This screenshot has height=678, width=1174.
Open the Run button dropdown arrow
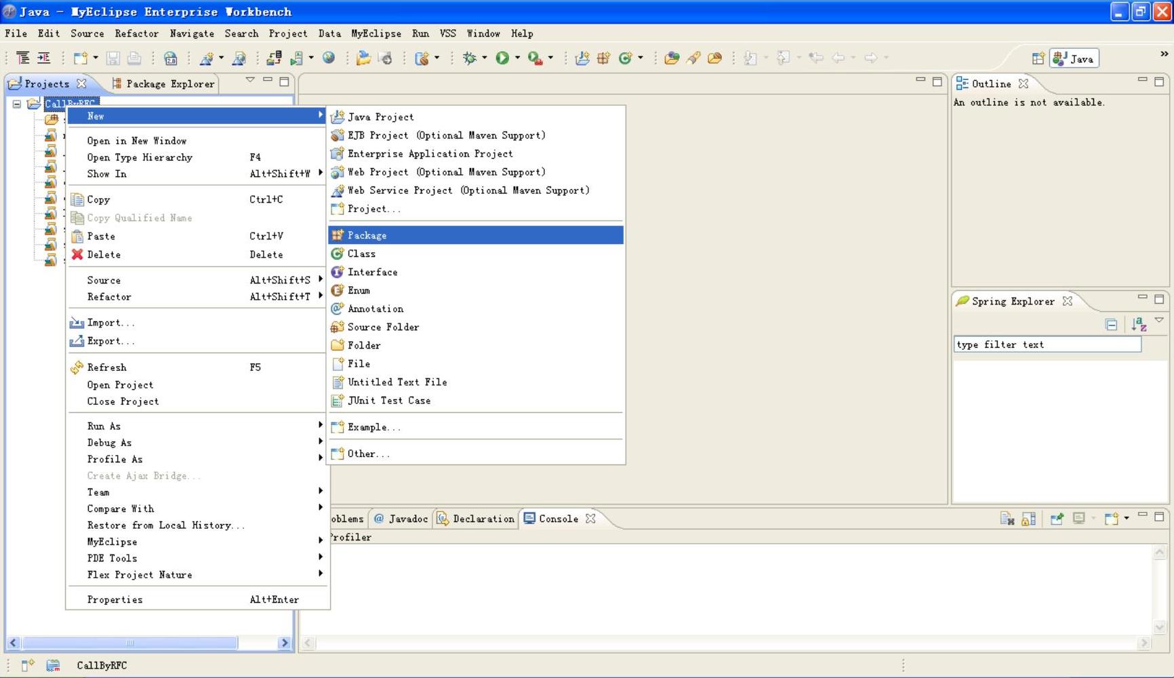(517, 58)
